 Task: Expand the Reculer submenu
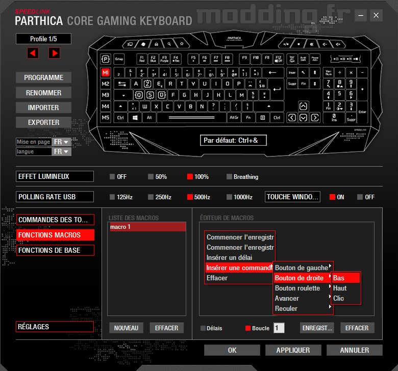[303, 308]
